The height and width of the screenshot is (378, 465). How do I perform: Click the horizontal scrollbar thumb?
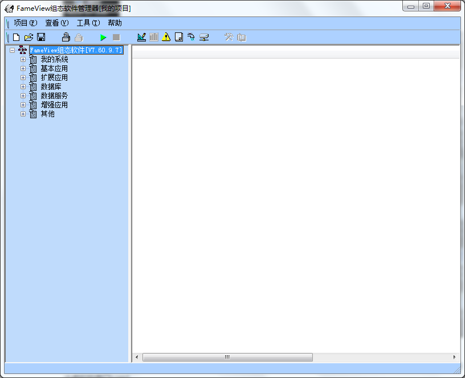227,357
